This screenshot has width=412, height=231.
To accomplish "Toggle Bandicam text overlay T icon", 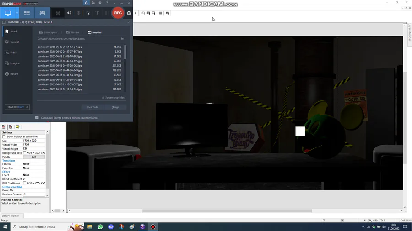I will [97, 13].
